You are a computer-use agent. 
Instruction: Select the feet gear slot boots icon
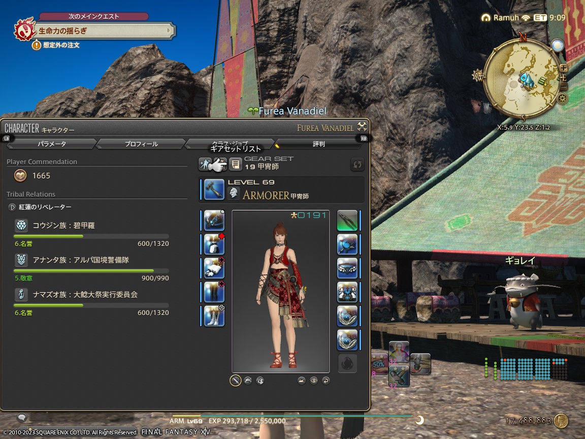[x=213, y=316]
